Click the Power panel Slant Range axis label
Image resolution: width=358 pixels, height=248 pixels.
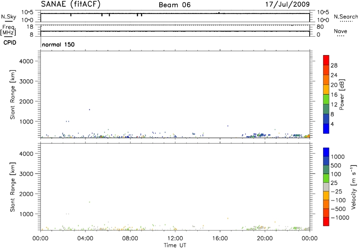pyautogui.click(x=13, y=94)
